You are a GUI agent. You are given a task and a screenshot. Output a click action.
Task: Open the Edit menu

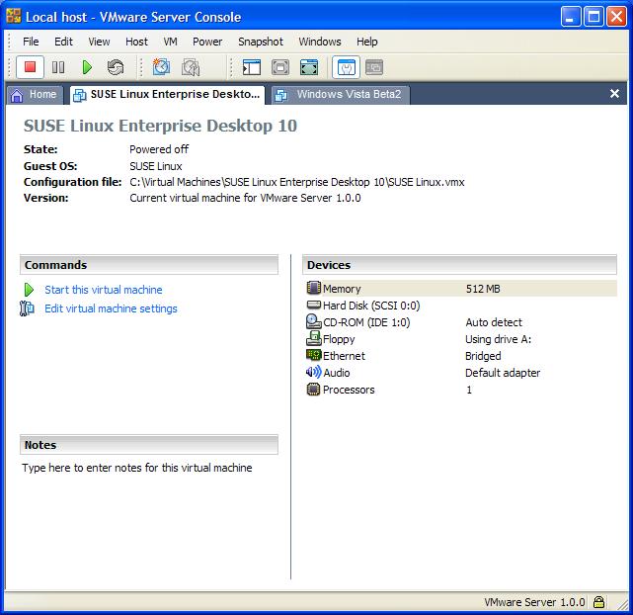63,42
